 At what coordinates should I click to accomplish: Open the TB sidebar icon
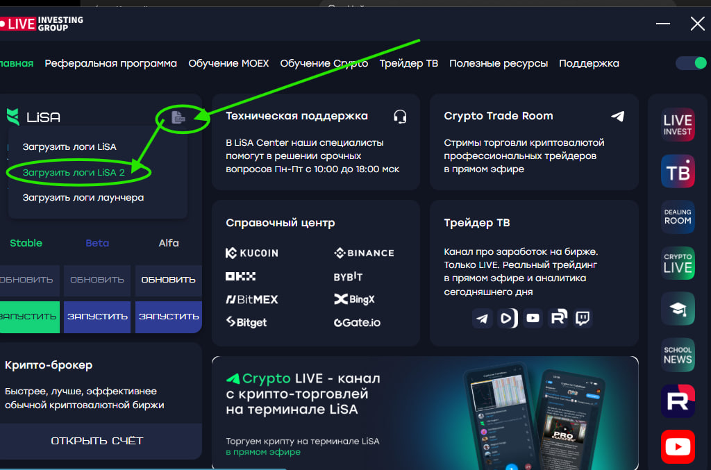pyautogui.click(x=678, y=171)
